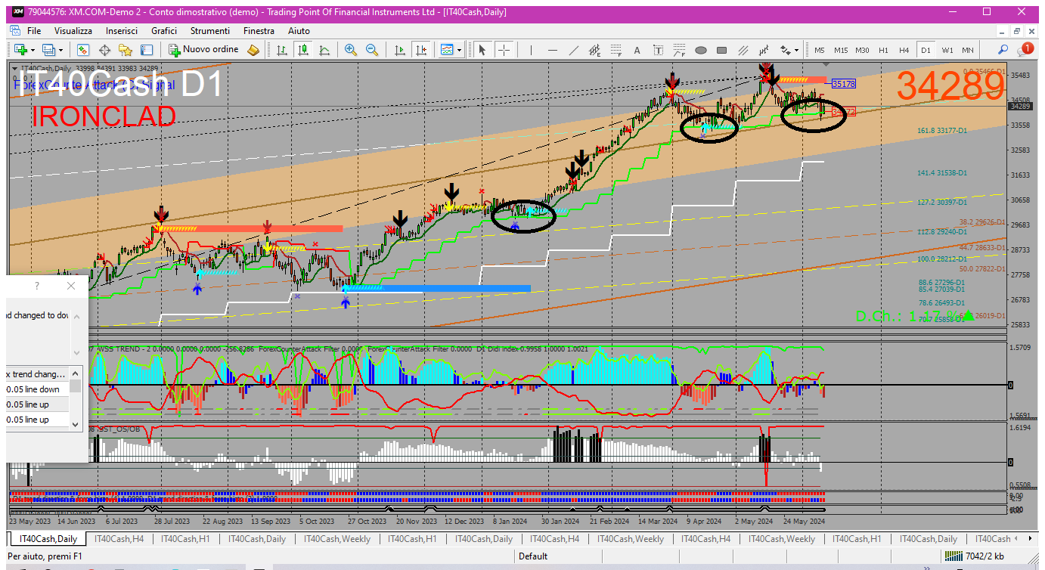Toggle chart shift from right border
1045x570 pixels.
pyautogui.click(x=420, y=50)
